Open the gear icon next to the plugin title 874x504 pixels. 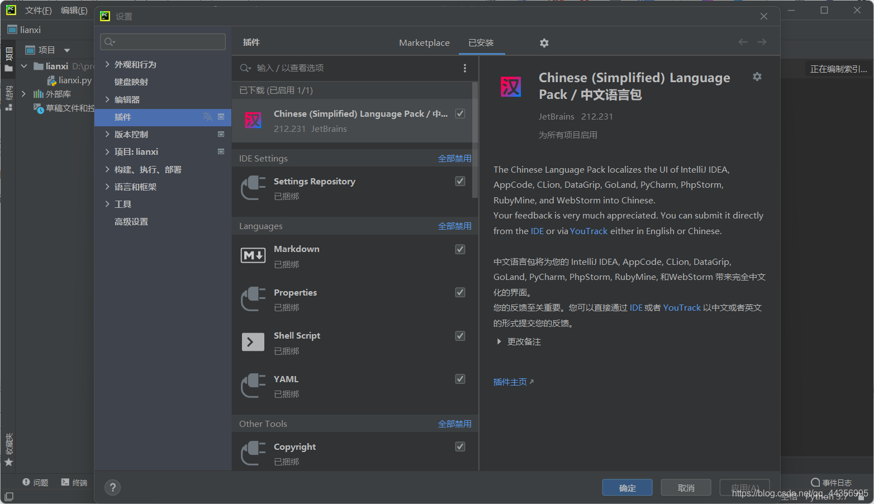pyautogui.click(x=757, y=77)
